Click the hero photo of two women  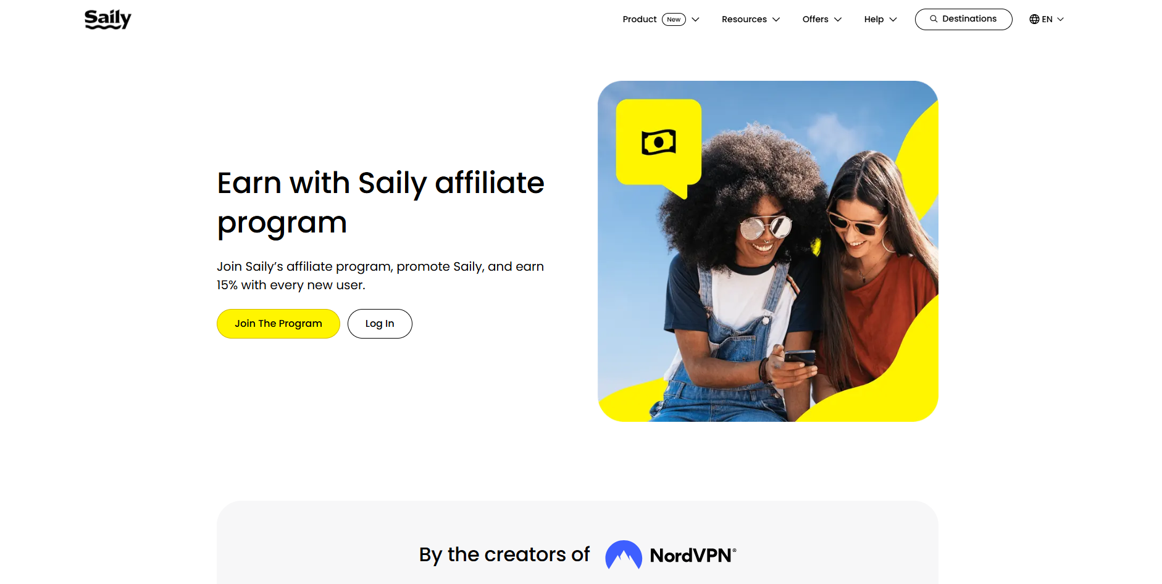pyautogui.click(x=768, y=251)
